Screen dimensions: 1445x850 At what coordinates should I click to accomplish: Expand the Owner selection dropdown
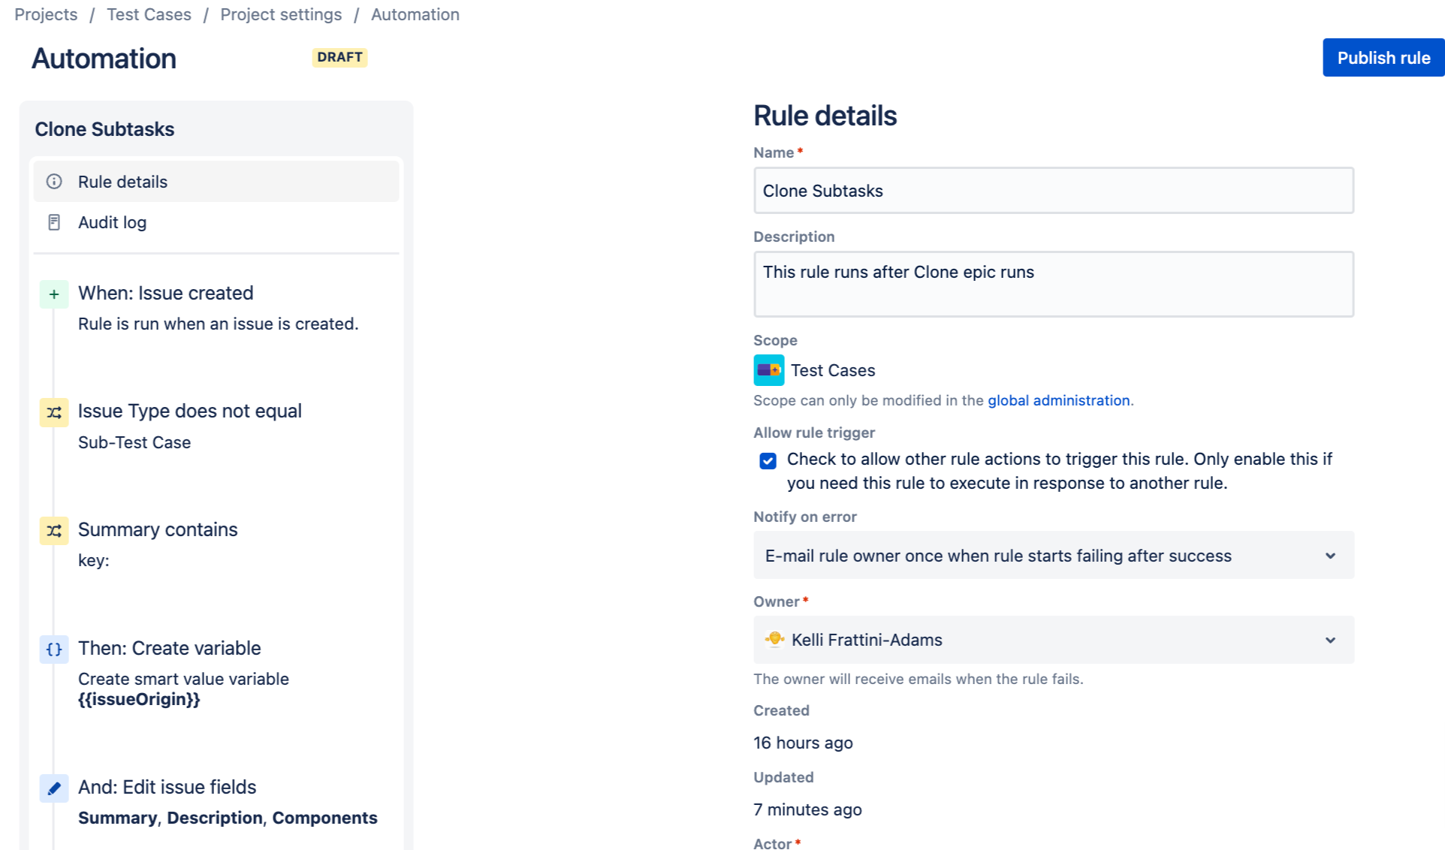click(1330, 640)
